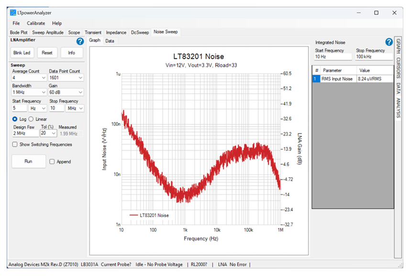Switch to the Impedance tab
The height and width of the screenshot is (276, 410).
pos(116,33)
